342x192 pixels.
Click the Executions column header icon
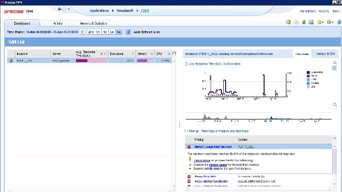pos(133,54)
